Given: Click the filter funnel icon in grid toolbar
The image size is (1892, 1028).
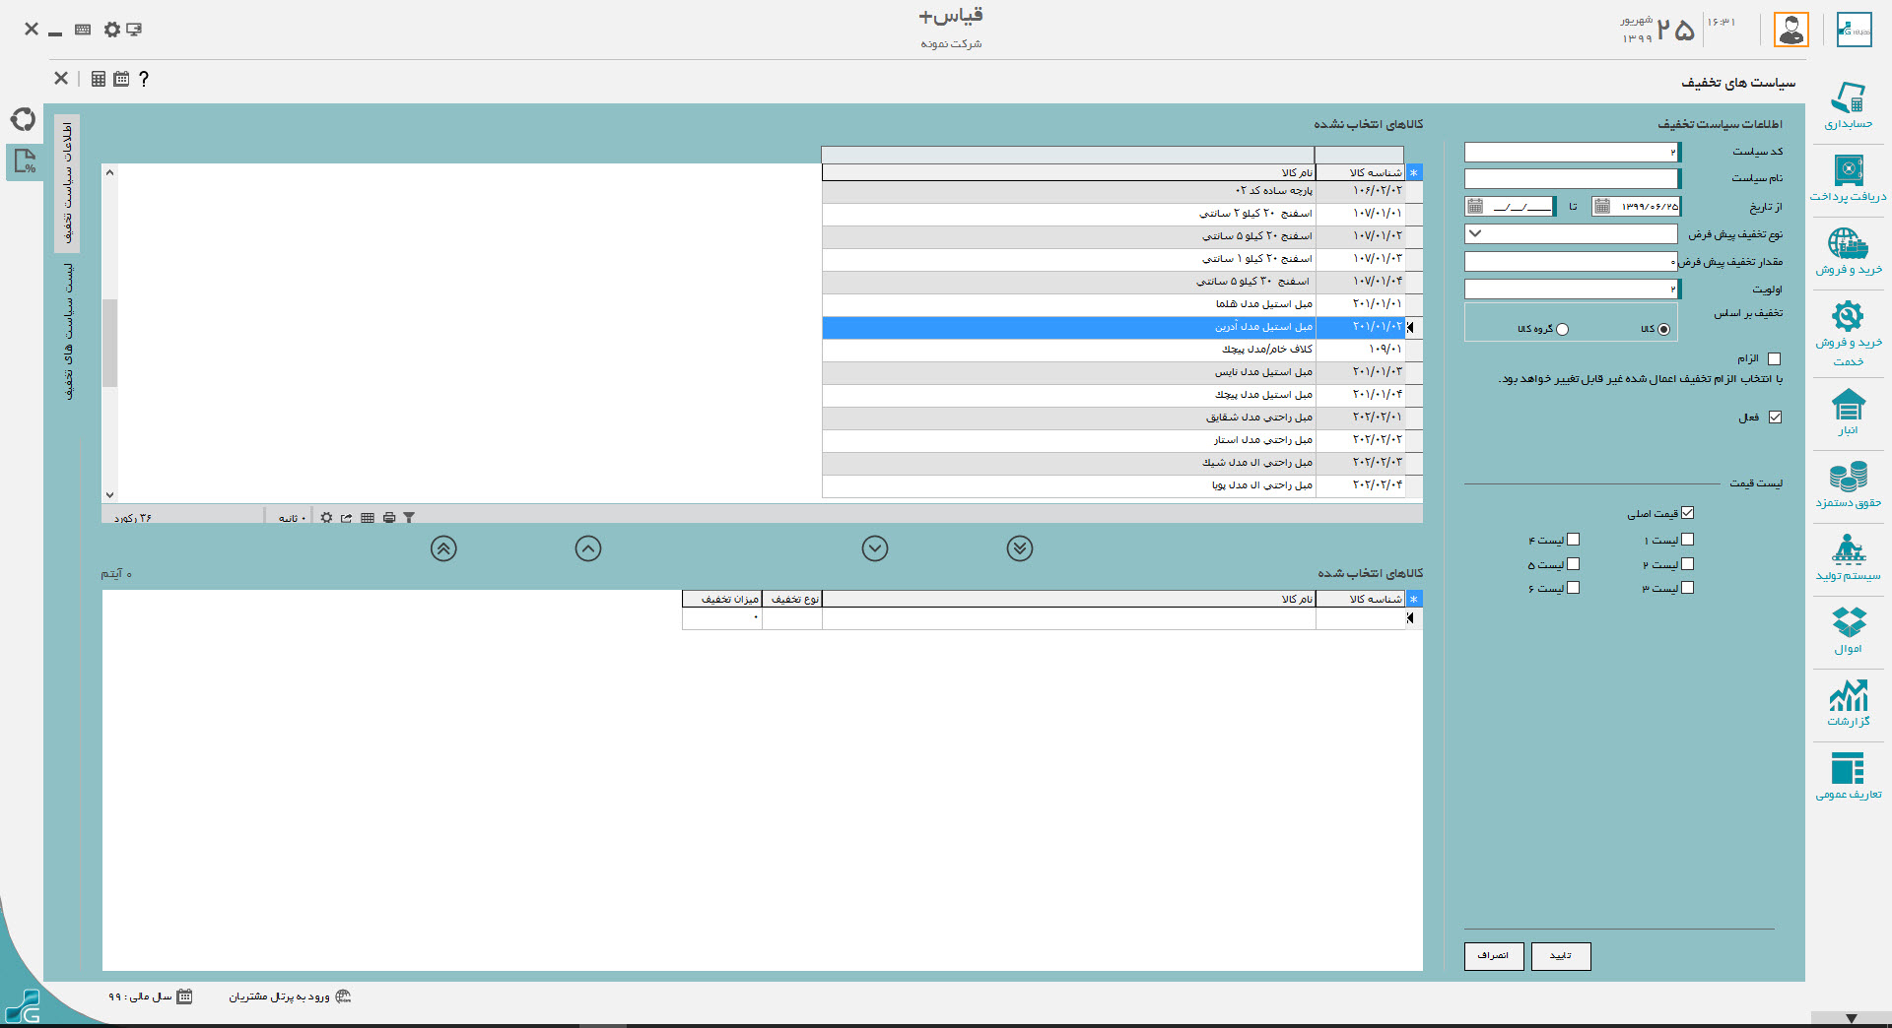Looking at the screenshot, I should [x=409, y=518].
